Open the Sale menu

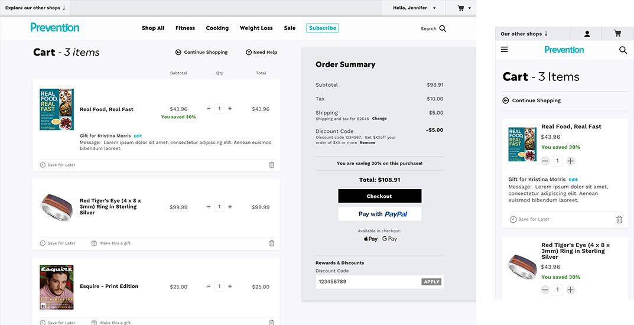click(x=290, y=28)
